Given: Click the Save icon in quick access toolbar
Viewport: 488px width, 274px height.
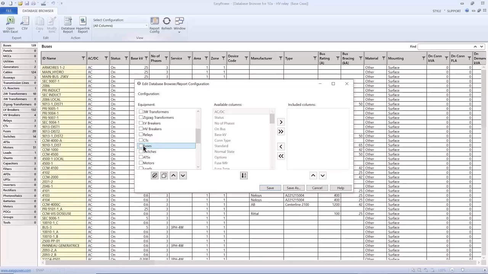Looking at the screenshot, I should [27, 3].
